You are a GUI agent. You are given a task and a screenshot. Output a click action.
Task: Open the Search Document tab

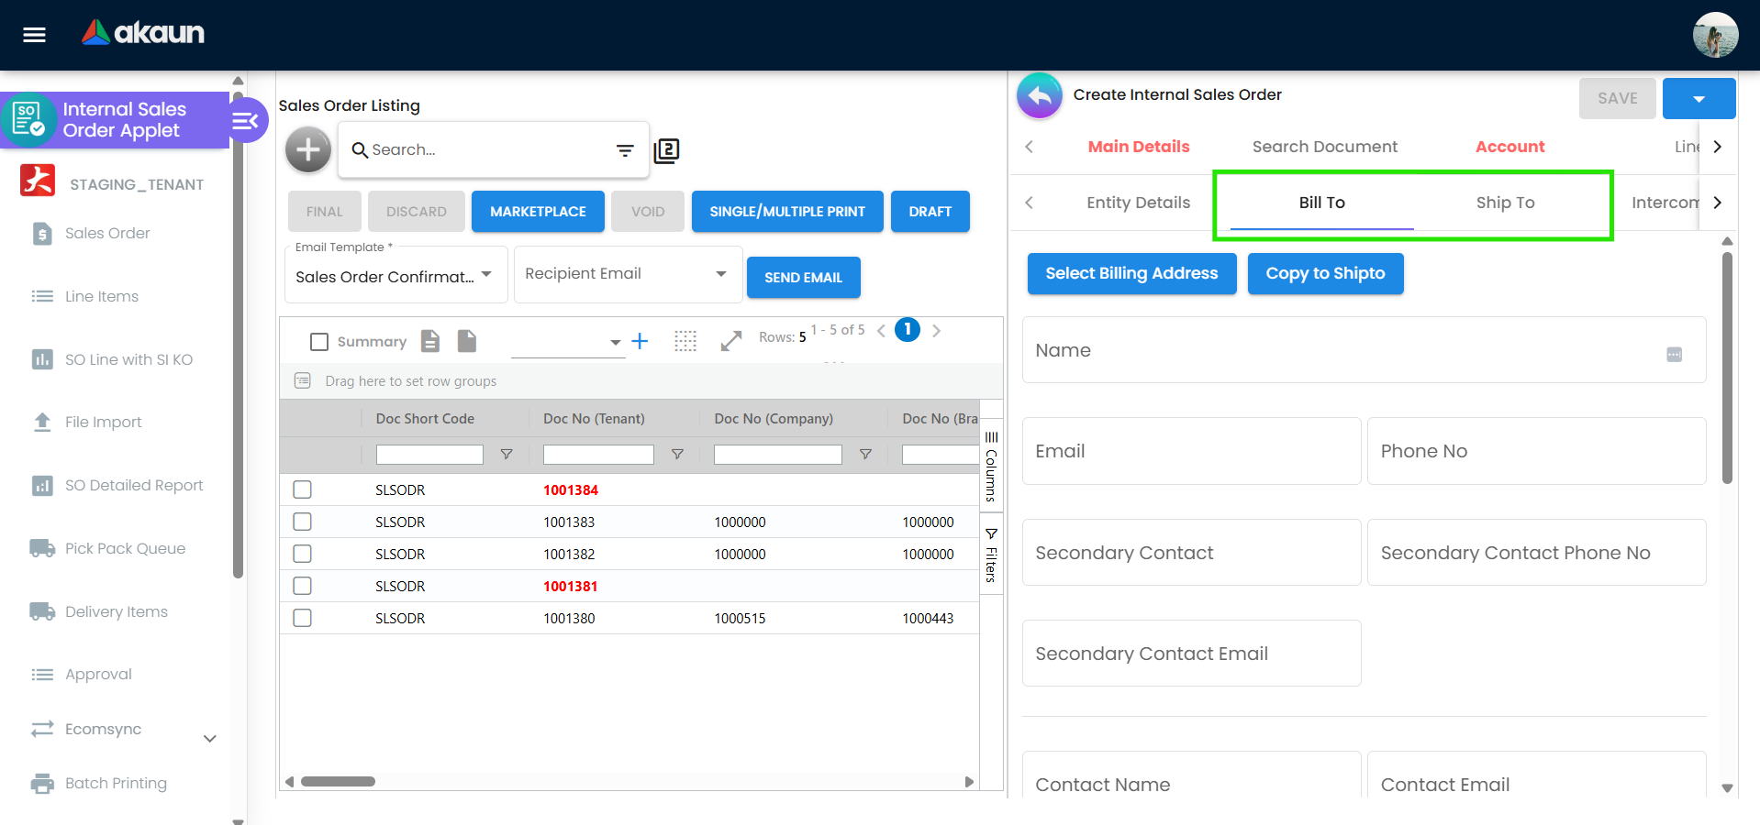click(x=1324, y=147)
